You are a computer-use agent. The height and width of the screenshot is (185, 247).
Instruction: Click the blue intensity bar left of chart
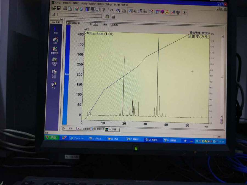tap(67, 75)
